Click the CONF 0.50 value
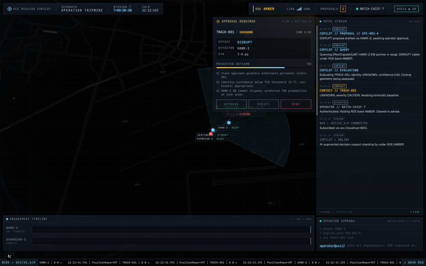 (x=304, y=32)
